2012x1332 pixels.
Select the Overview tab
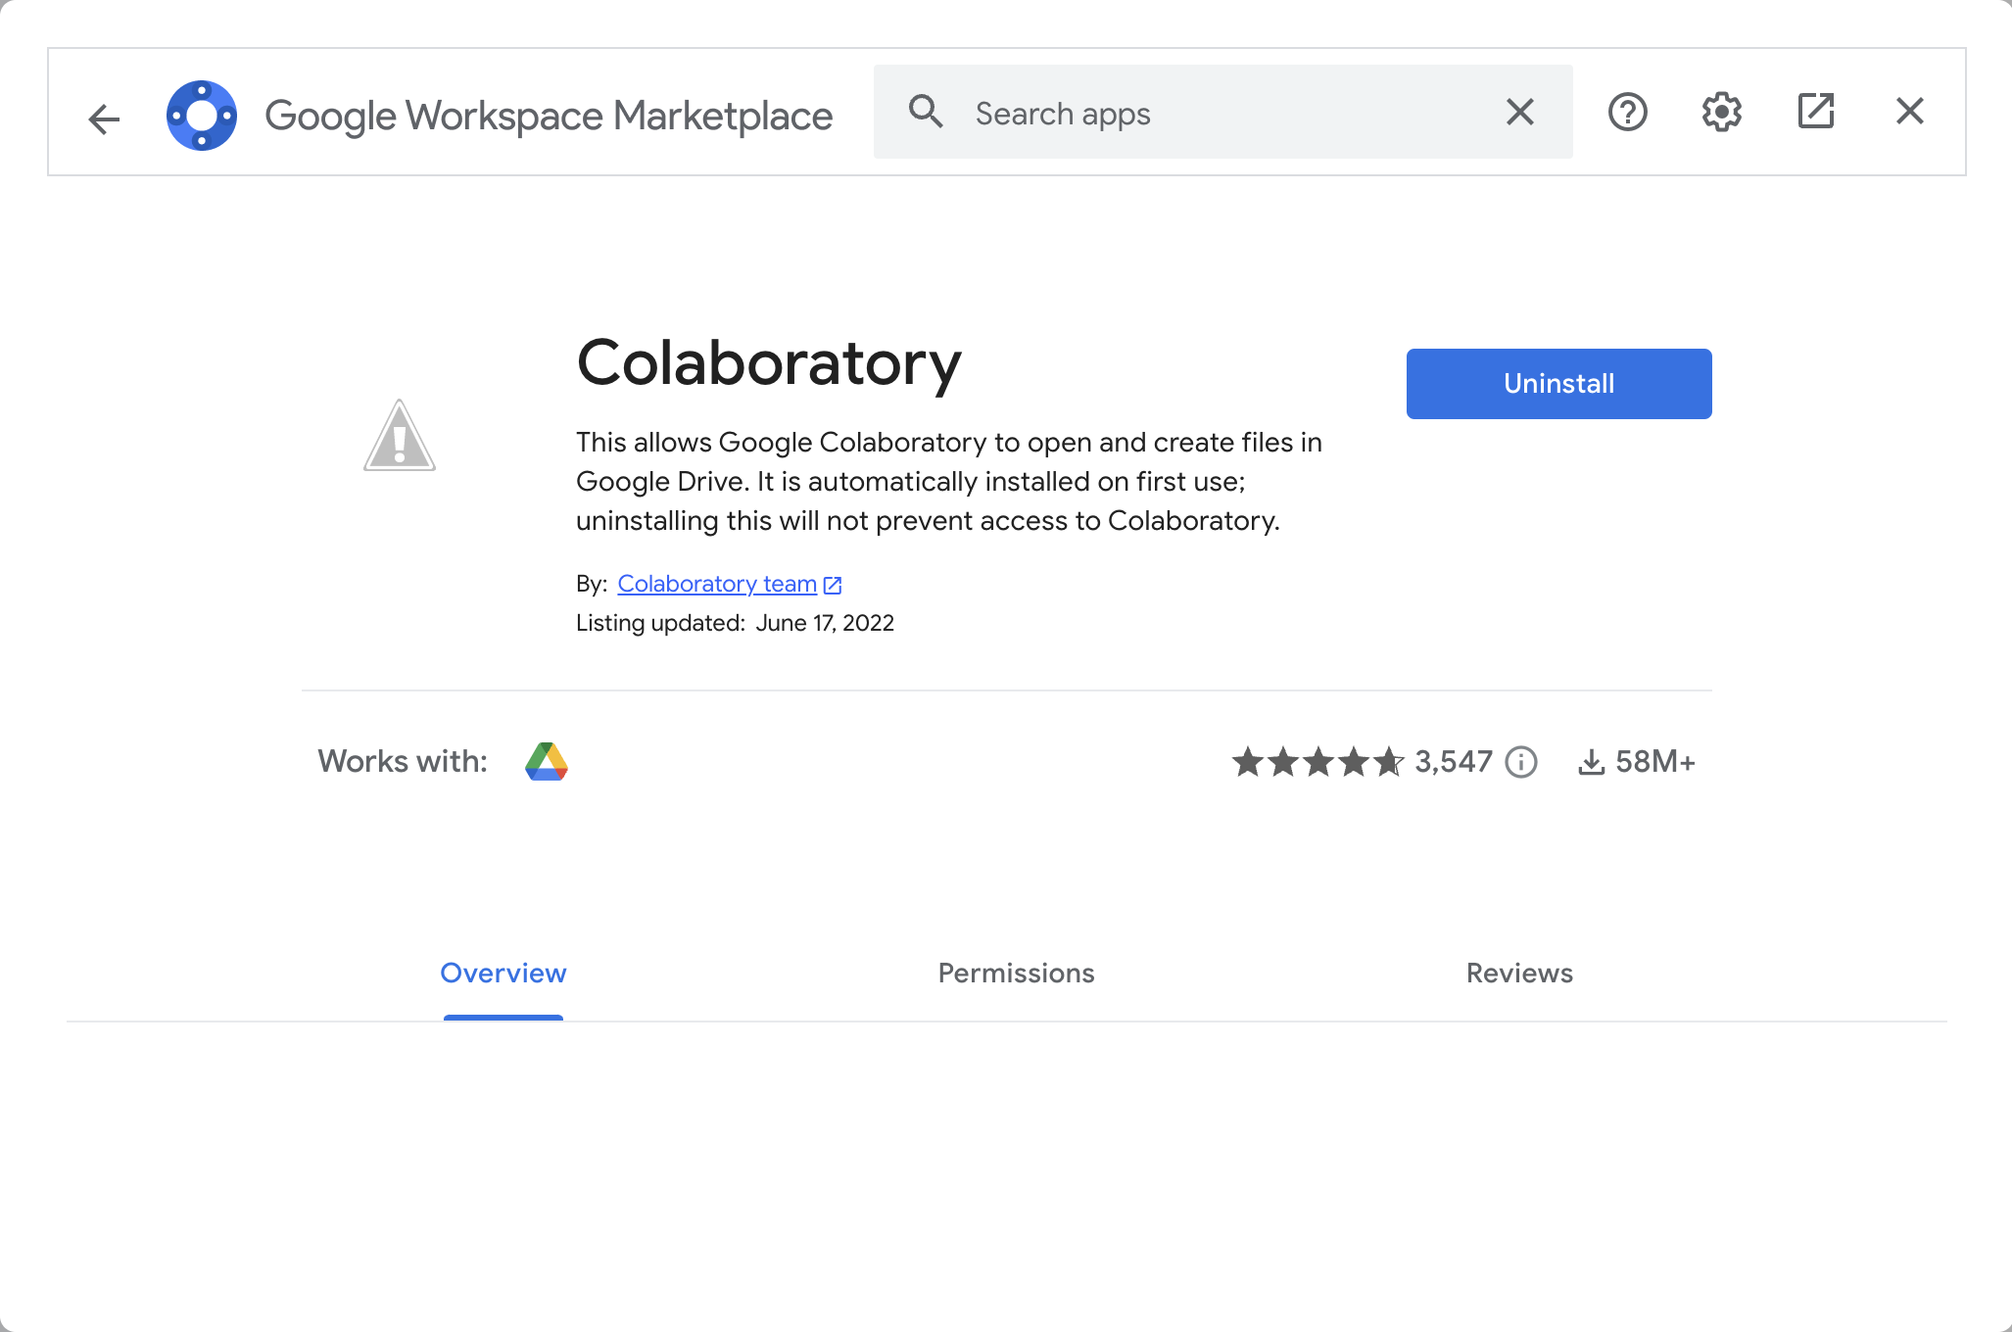point(503,974)
